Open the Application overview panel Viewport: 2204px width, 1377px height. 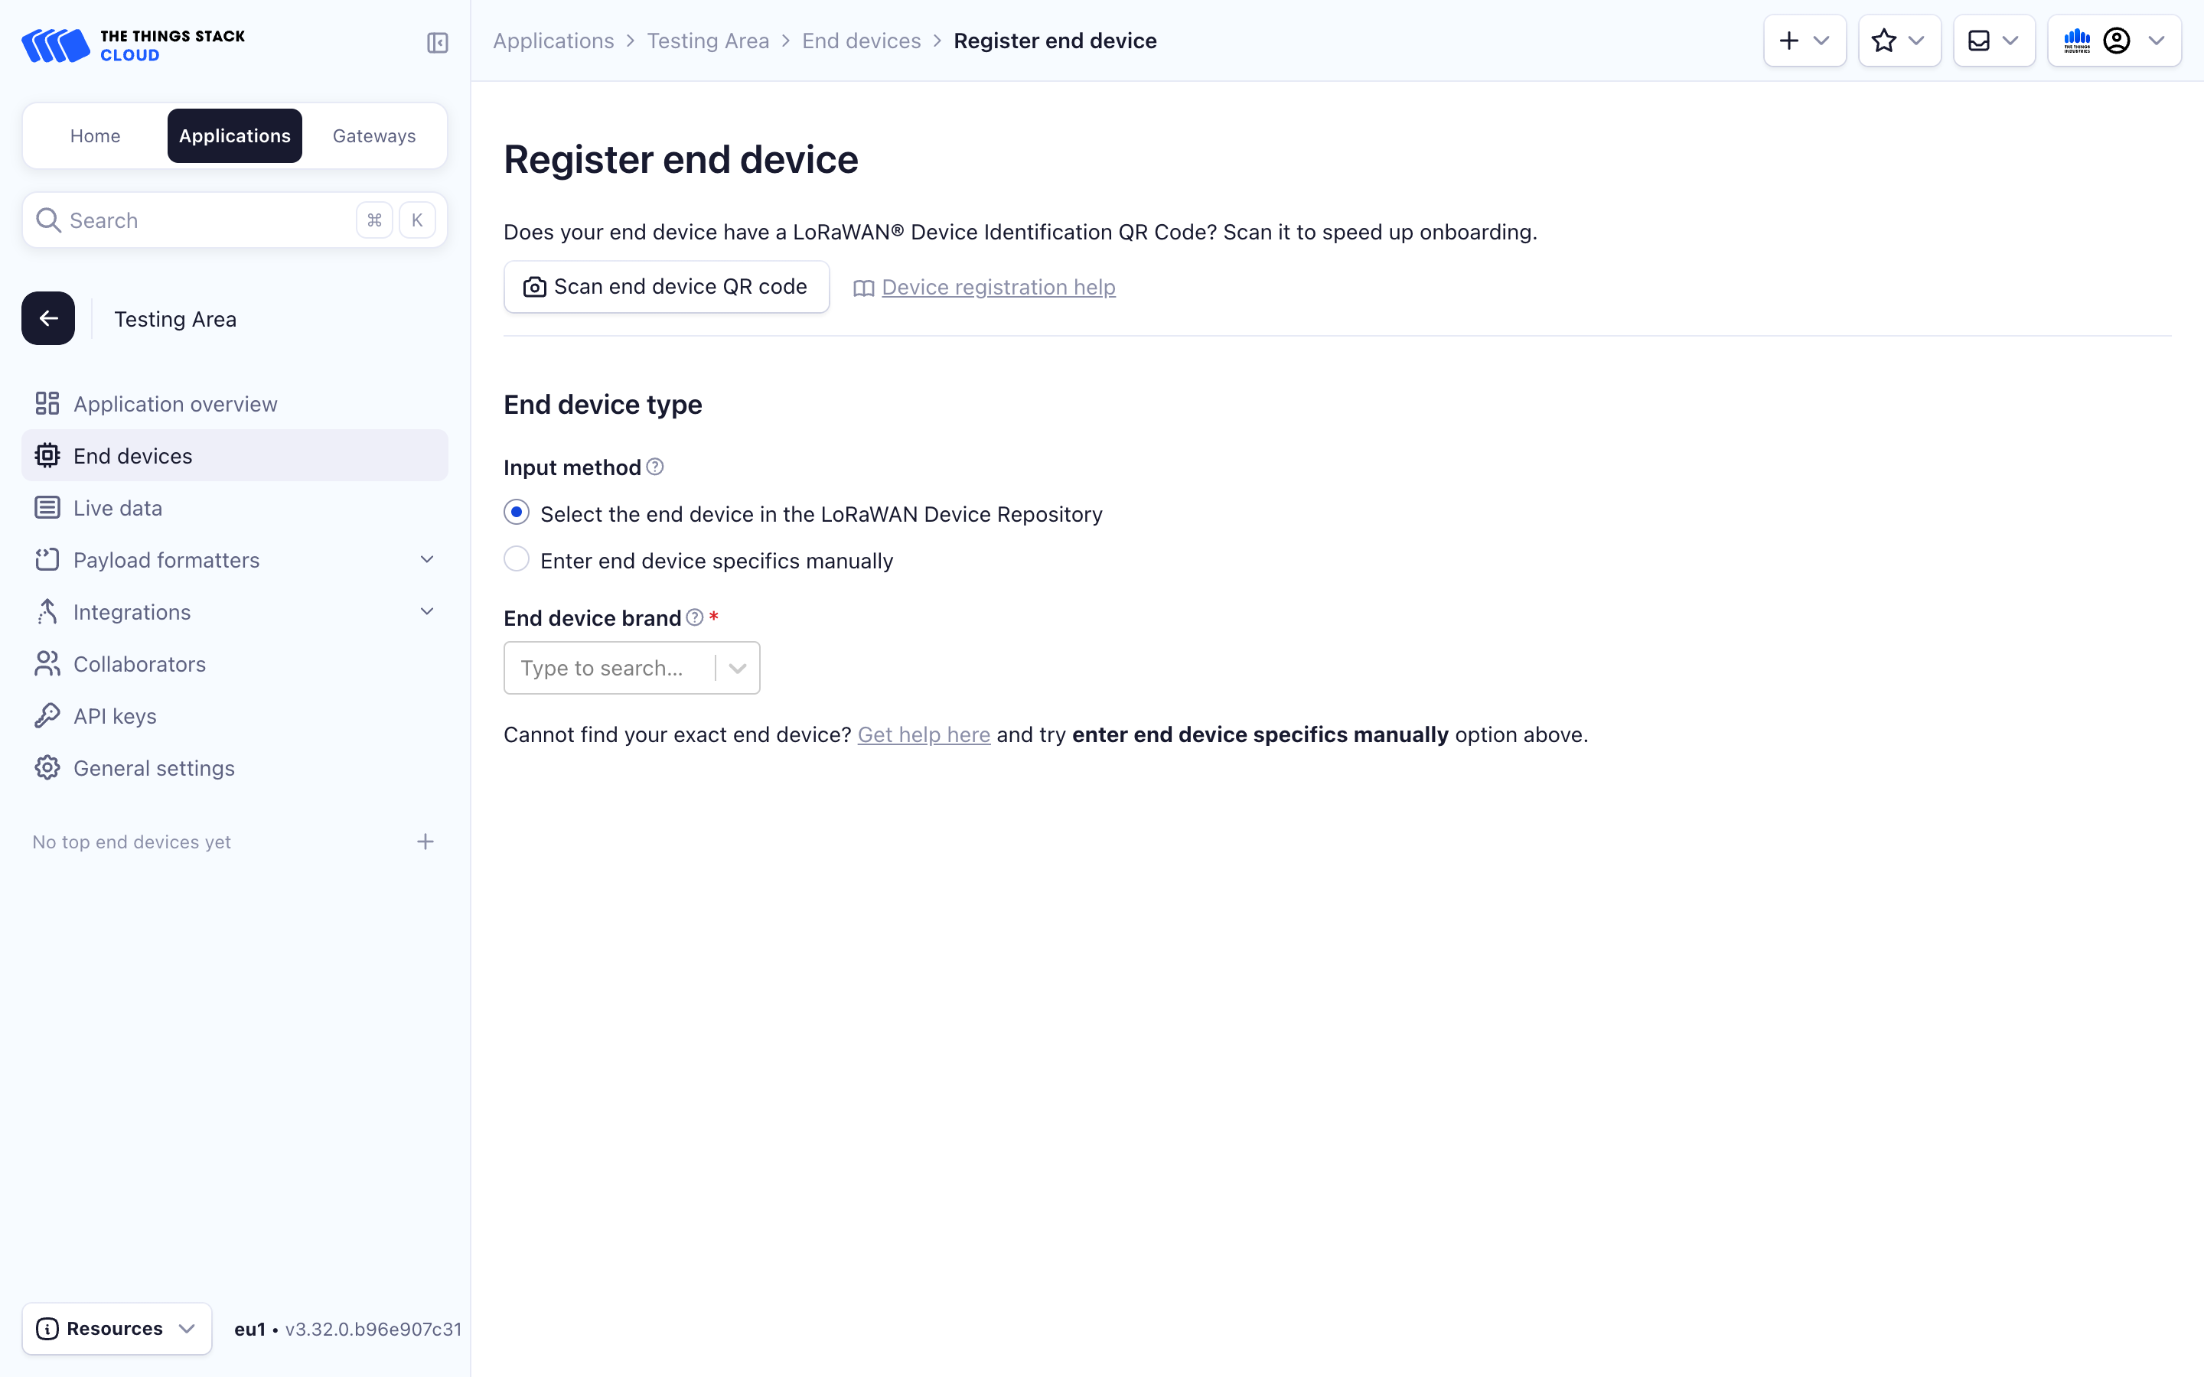[174, 403]
